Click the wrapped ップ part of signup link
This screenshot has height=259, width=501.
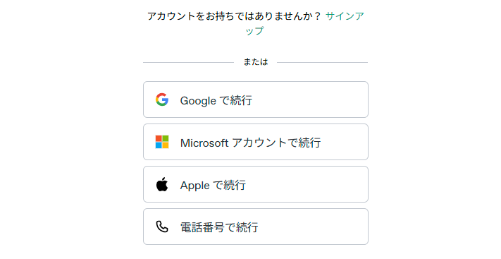tap(254, 31)
